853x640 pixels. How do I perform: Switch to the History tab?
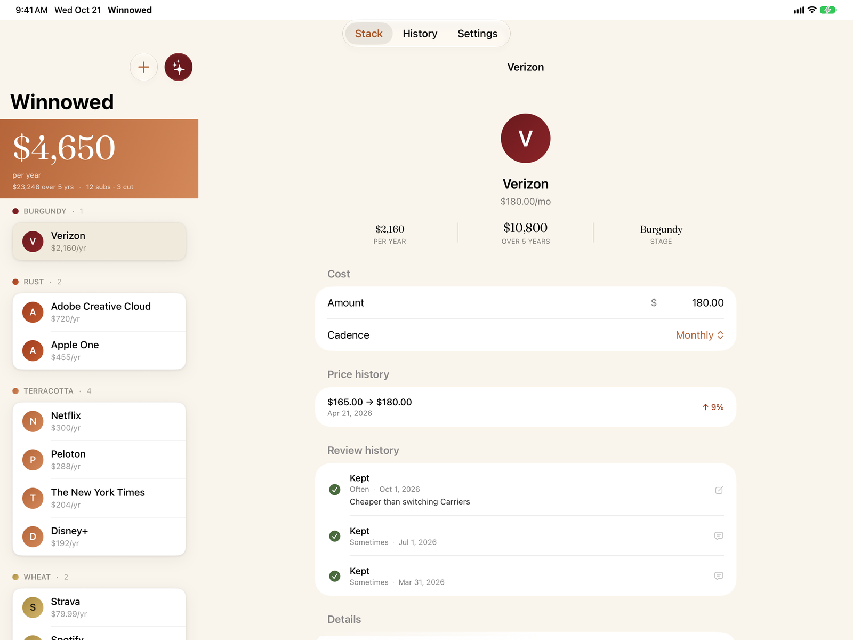point(420,34)
